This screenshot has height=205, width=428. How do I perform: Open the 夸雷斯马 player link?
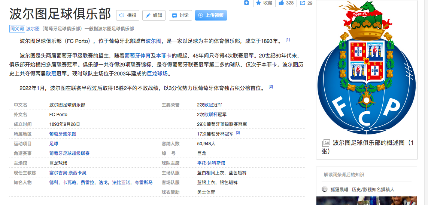[143, 182]
